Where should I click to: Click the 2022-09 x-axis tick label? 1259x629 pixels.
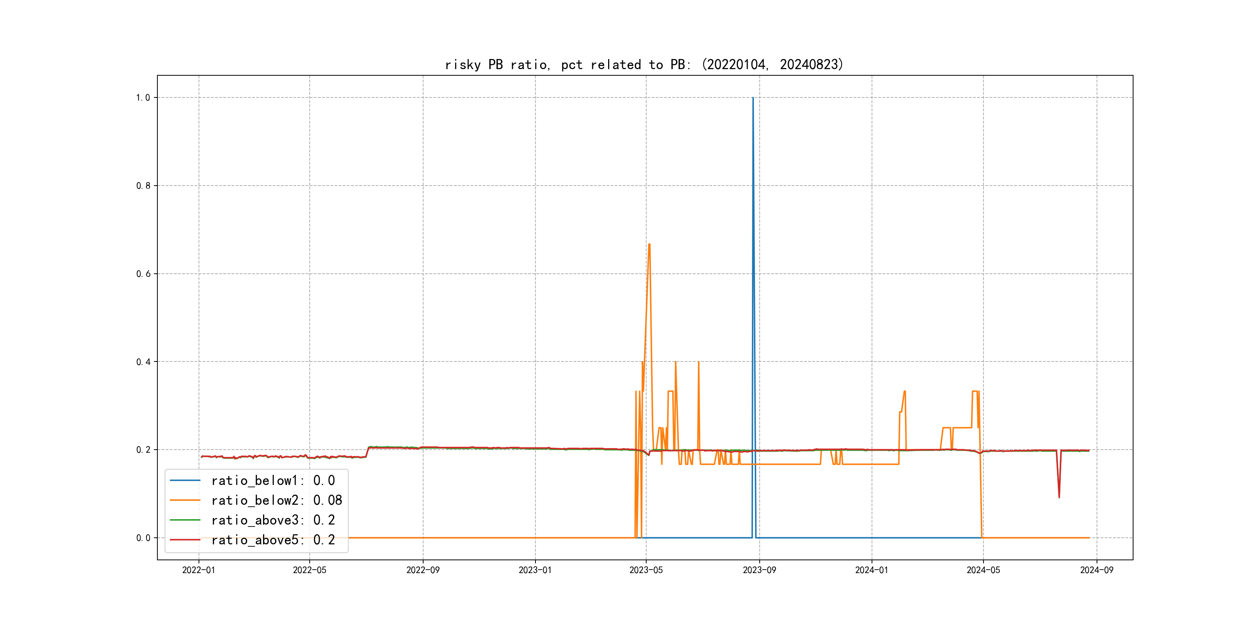tap(423, 570)
